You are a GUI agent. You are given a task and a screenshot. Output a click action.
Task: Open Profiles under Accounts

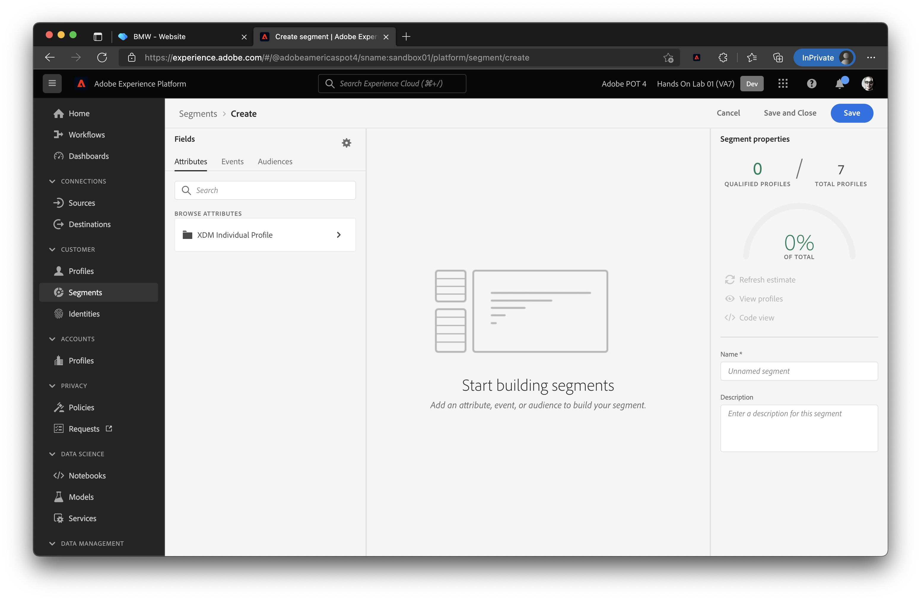[x=81, y=360]
